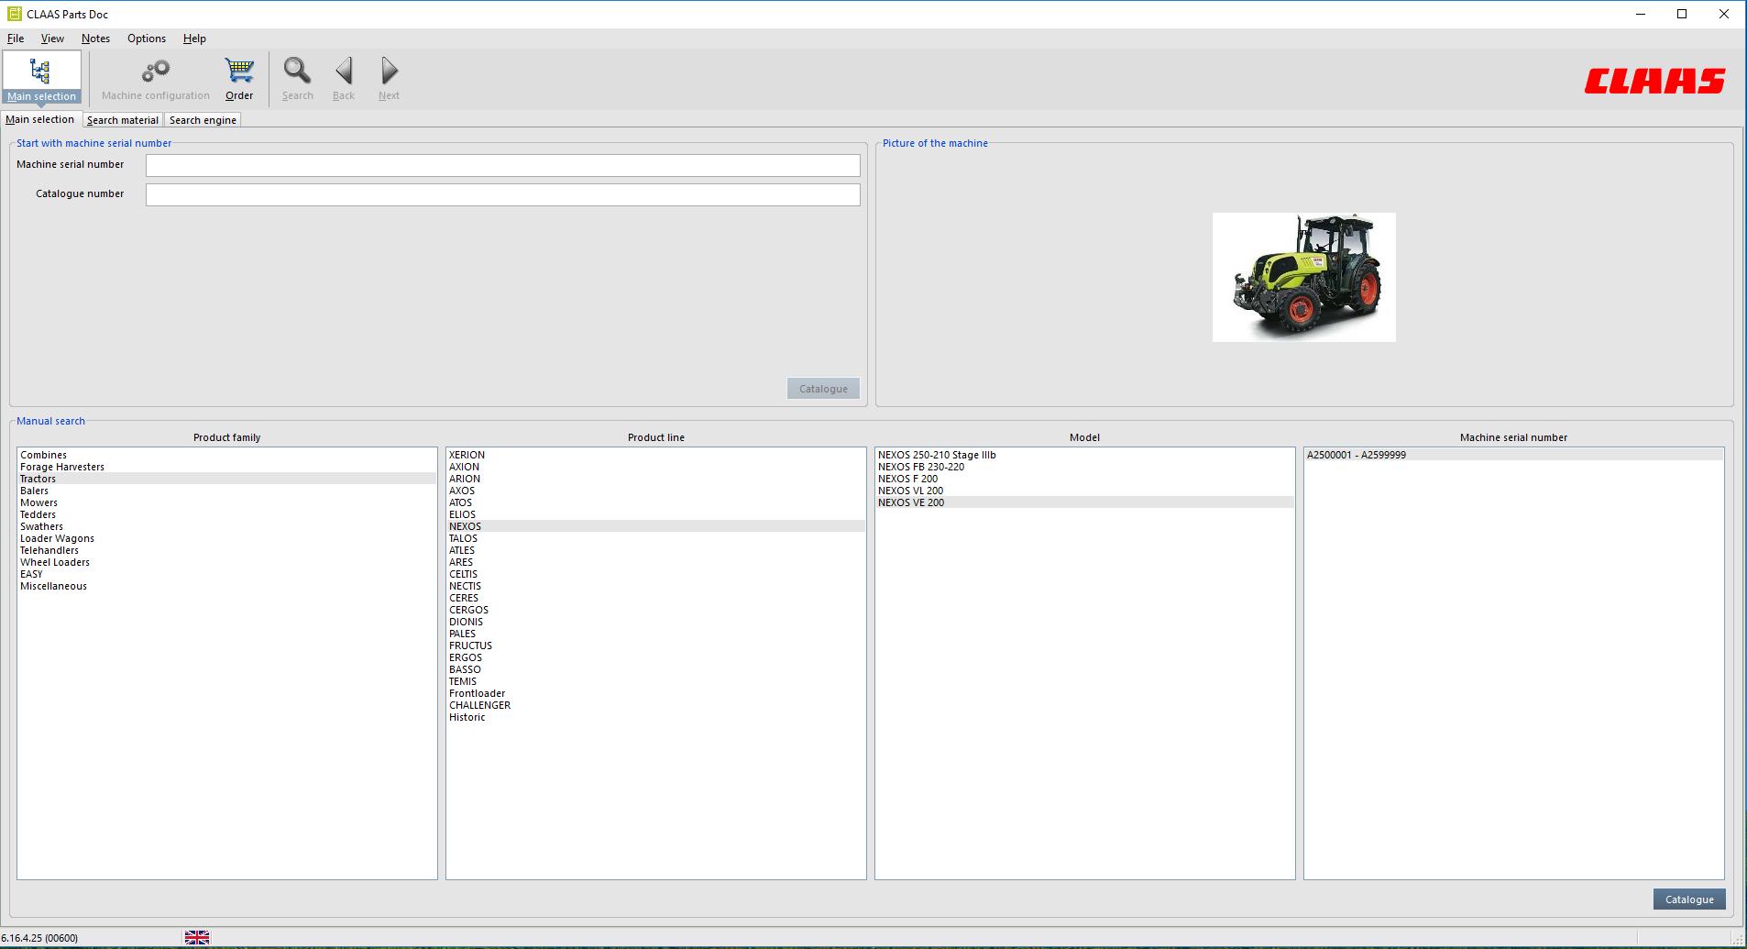Open the Options menu
Viewport: 1747px width, 949px height.
click(146, 39)
